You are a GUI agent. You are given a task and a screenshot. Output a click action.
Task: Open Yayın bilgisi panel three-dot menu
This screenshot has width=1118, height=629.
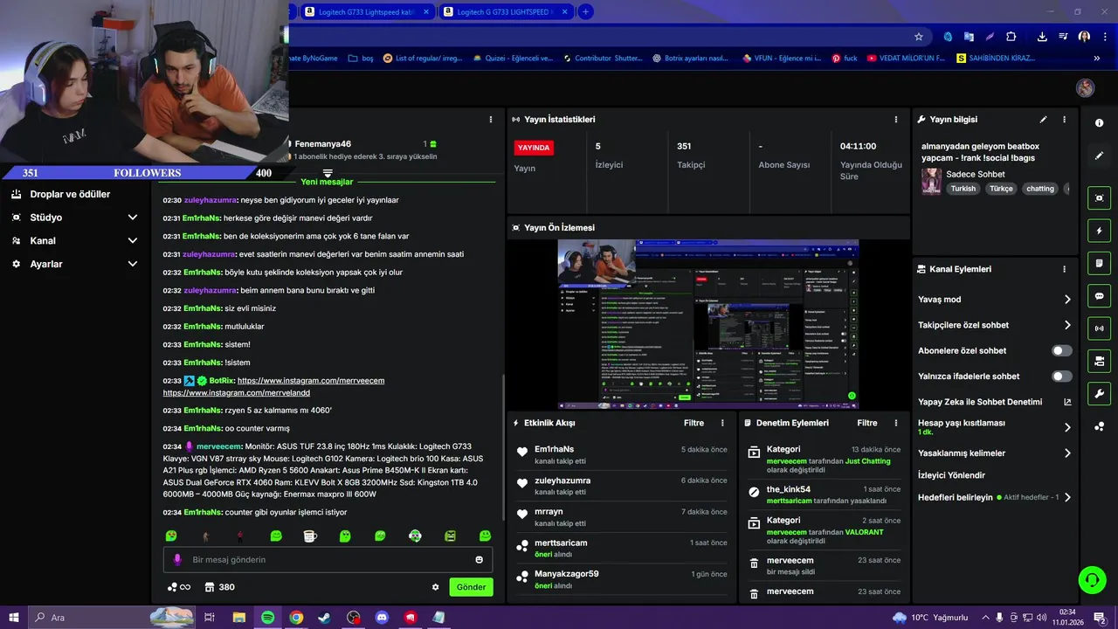click(x=1064, y=120)
